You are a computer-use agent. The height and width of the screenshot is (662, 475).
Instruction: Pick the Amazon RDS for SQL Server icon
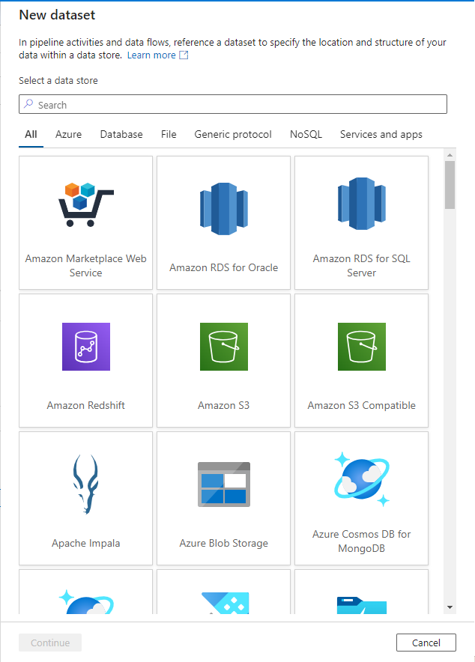point(361,204)
